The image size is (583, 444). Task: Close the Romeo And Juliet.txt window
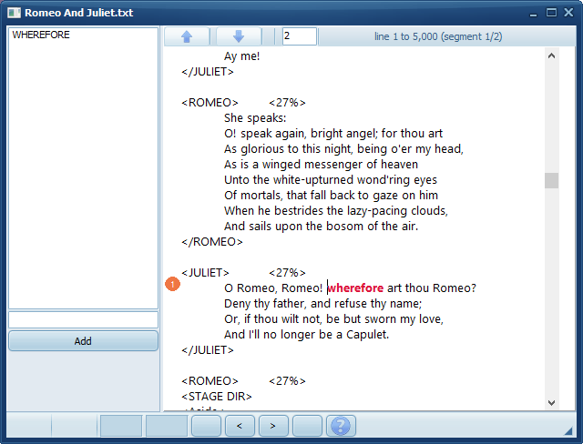pos(568,13)
